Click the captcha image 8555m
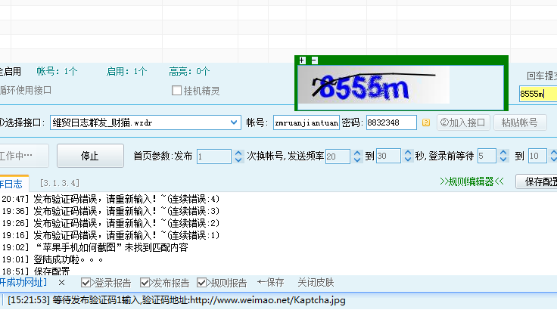 click(x=374, y=85)
